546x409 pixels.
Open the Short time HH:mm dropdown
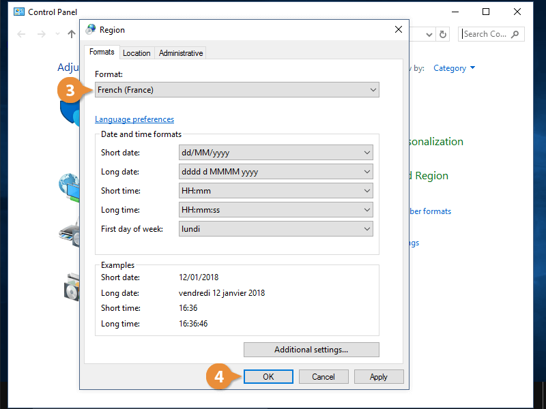[276, 191]
